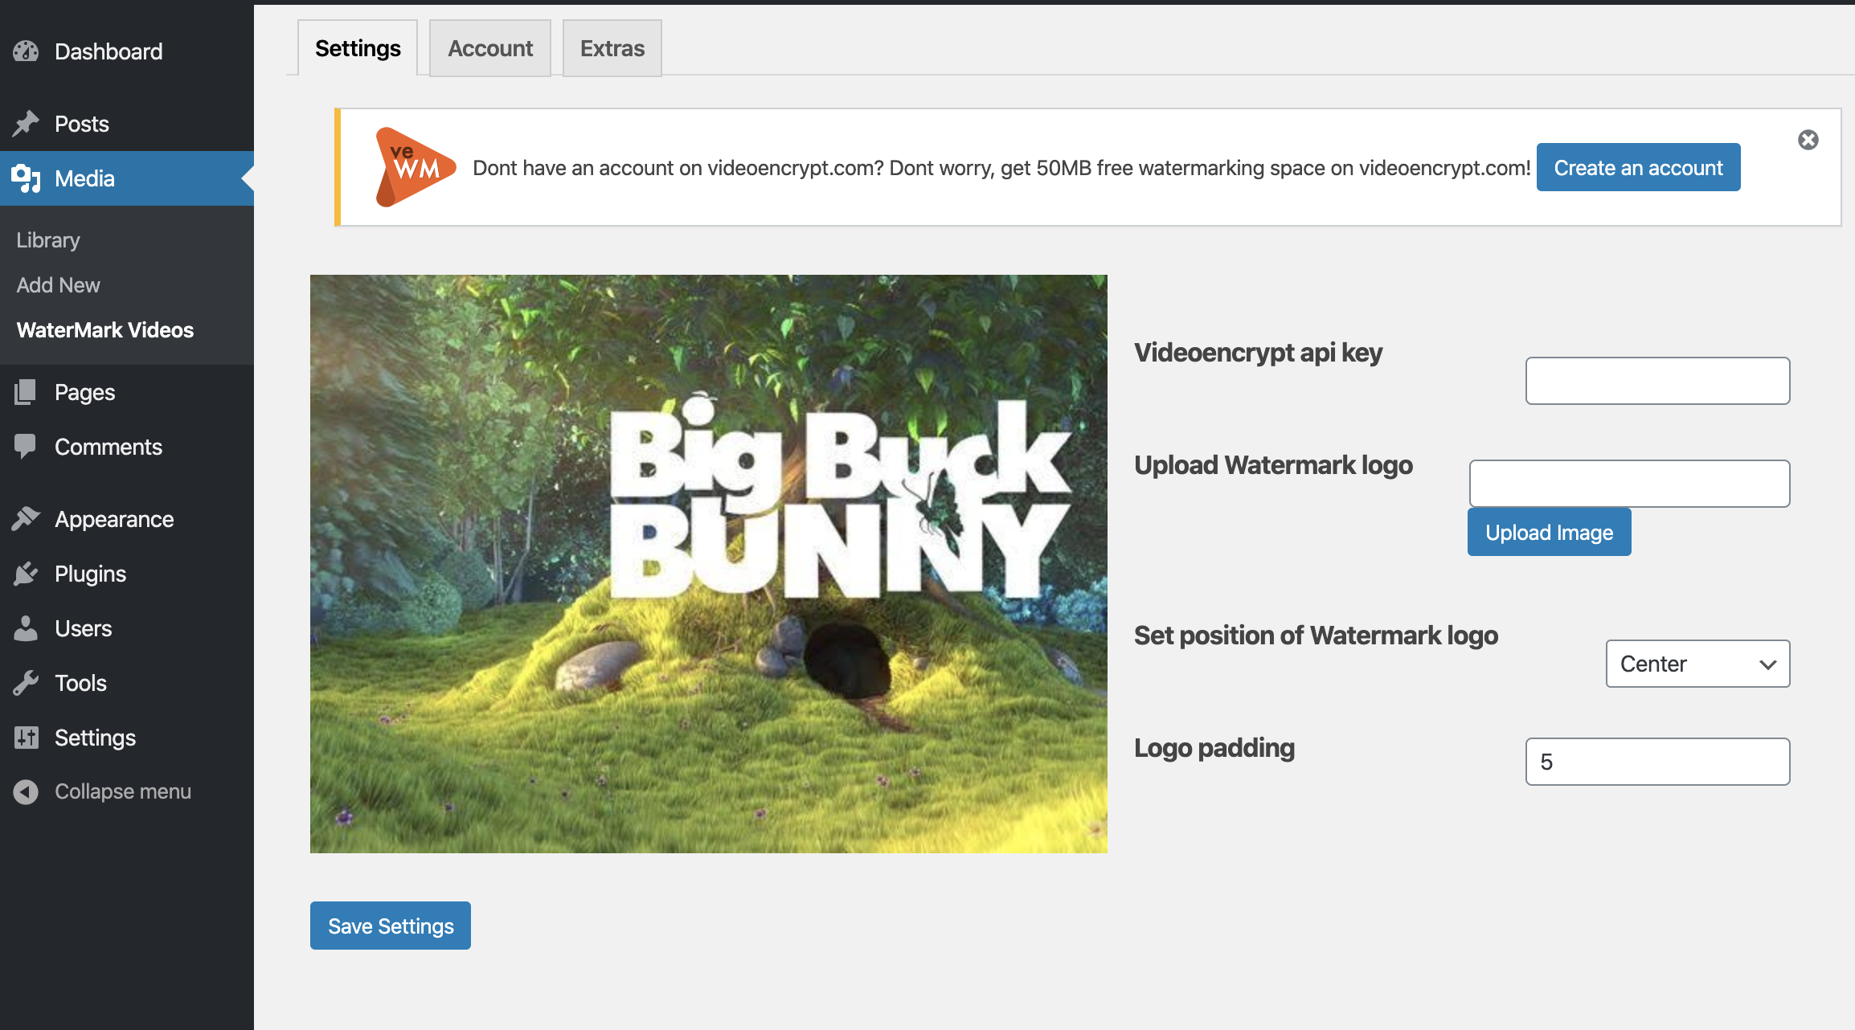Click the Comments speech bubble icon
The width and height of the screenshot is (1855, 1030).
coord(26,447)
